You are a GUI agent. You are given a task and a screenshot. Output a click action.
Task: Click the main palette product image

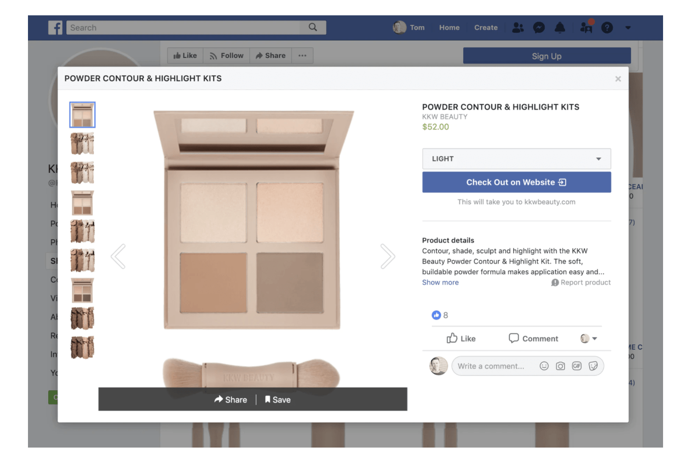pos(253,219)
